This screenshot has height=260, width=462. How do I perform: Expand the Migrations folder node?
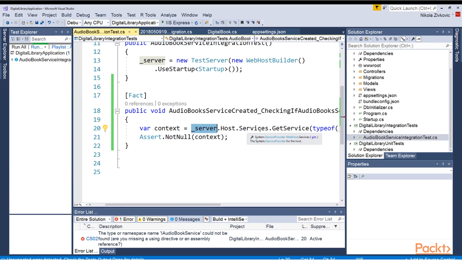point(355,78)
